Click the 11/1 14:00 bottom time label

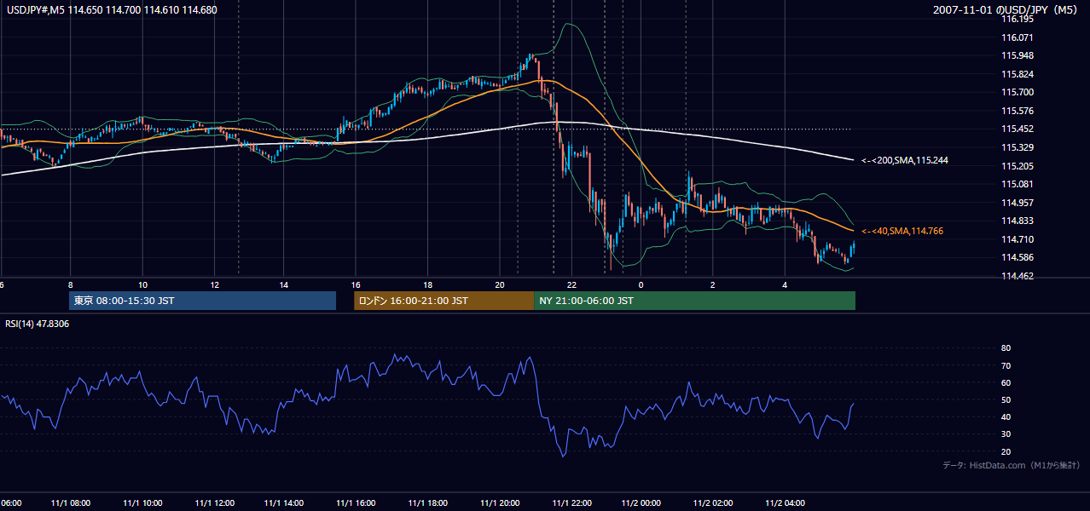click(284, 503)
